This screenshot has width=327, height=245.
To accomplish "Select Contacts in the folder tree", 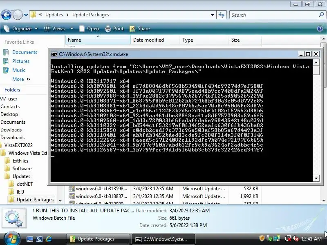I will click(x=10, y=107).
